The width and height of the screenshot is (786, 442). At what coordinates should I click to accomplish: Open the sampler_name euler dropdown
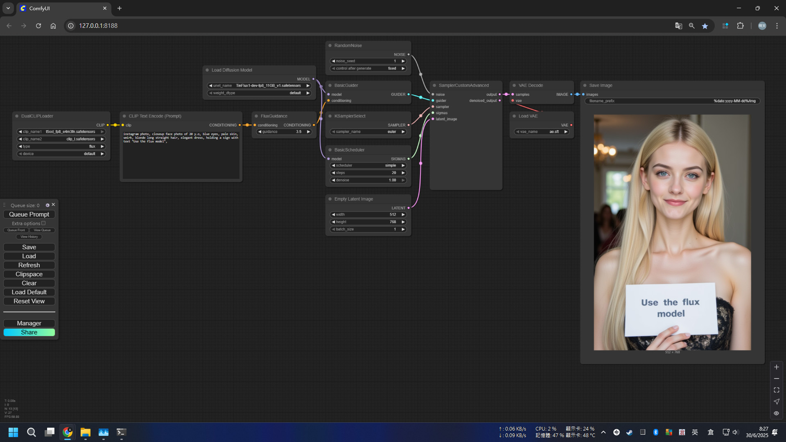[368, 132]
